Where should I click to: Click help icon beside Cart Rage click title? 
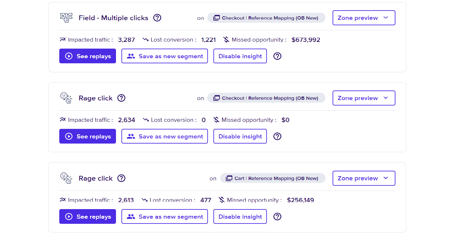[121, 178]
